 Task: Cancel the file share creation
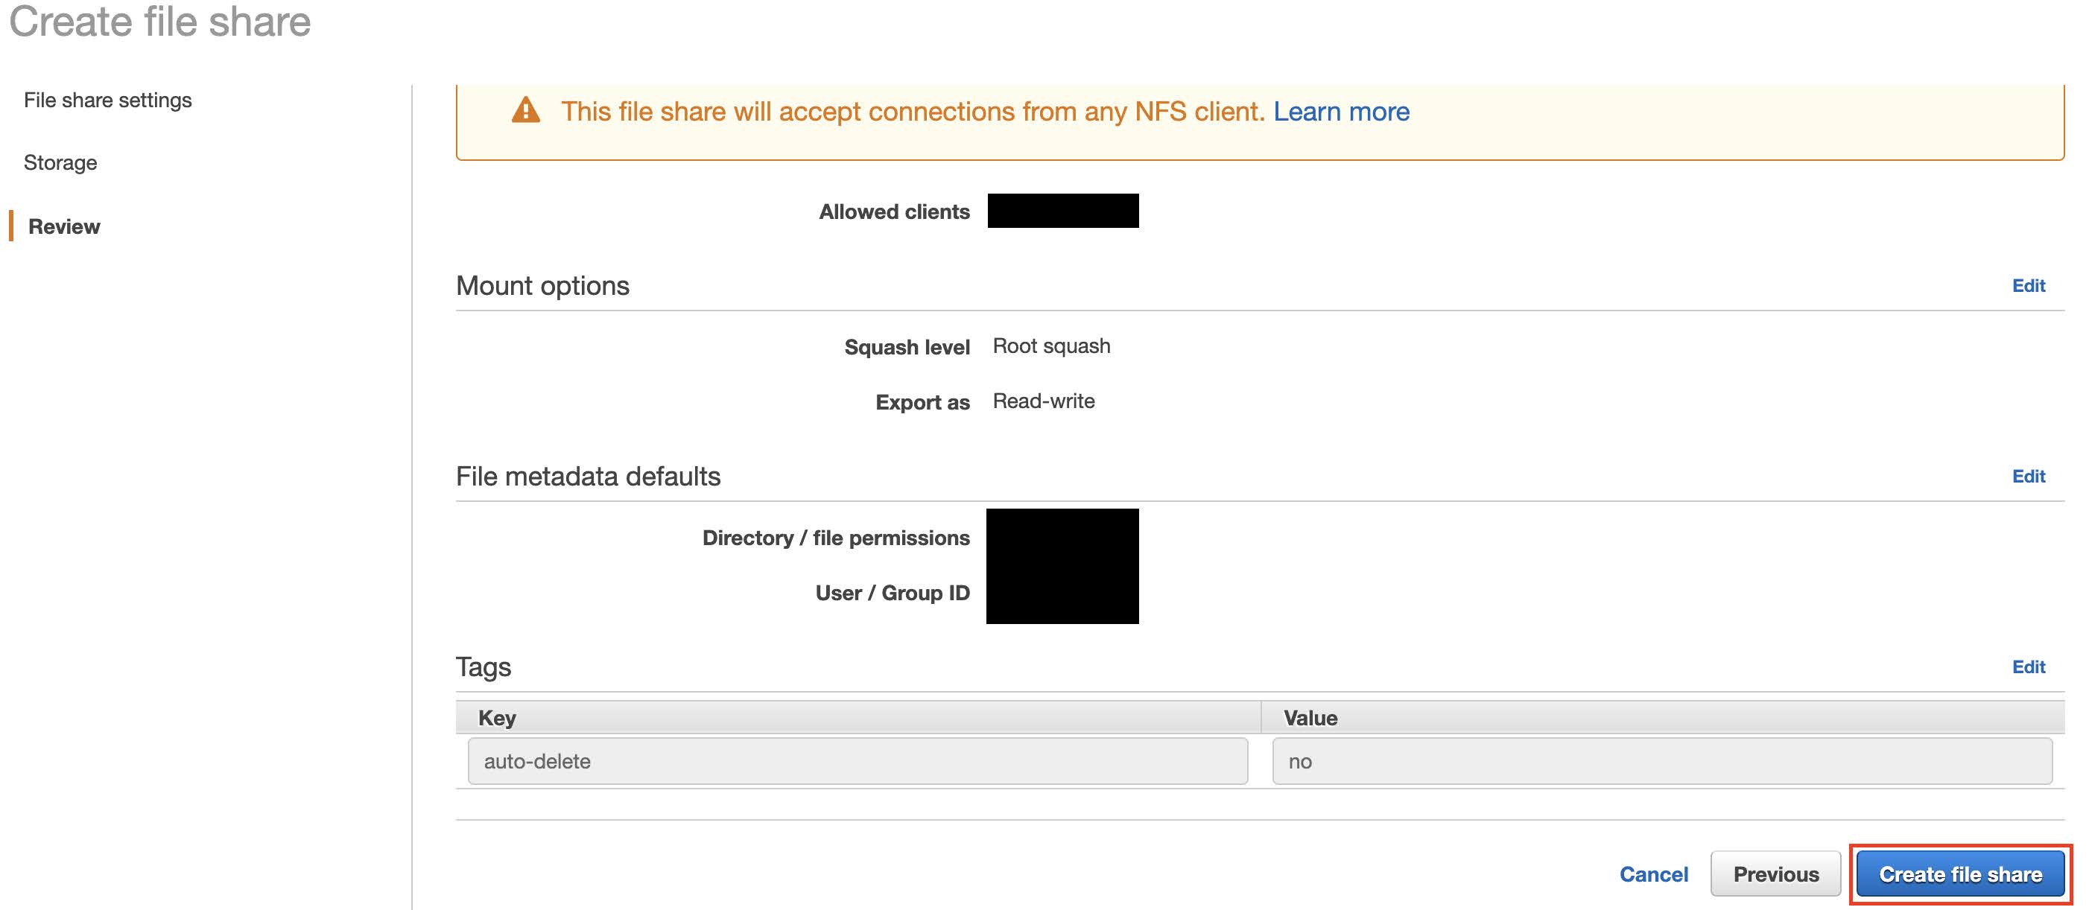(x=1652, y=874)
